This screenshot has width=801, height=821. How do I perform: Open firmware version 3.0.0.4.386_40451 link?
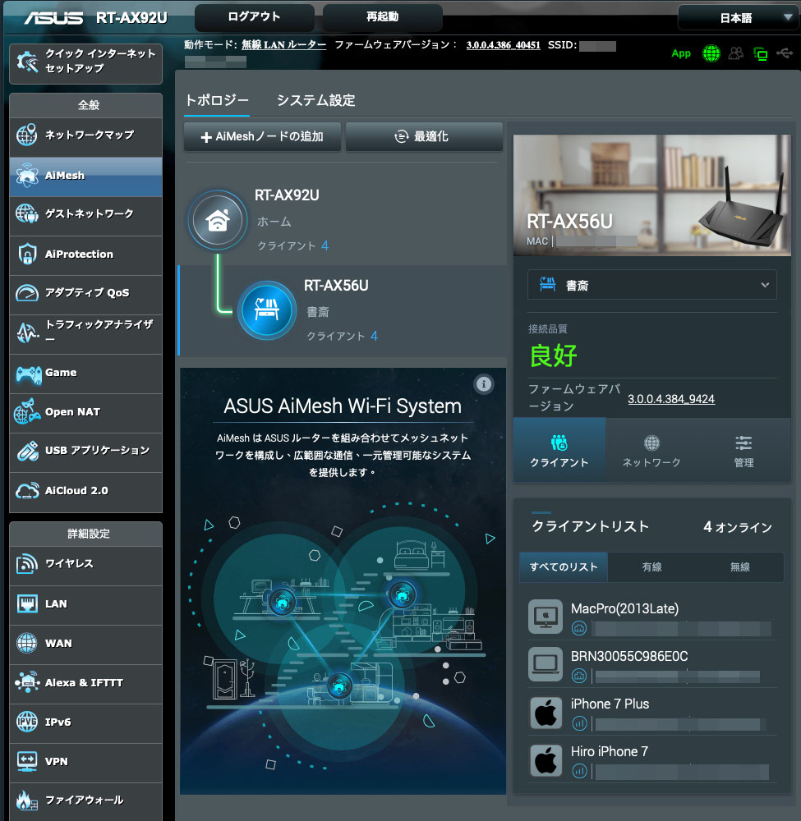click(x=503, y=45)
